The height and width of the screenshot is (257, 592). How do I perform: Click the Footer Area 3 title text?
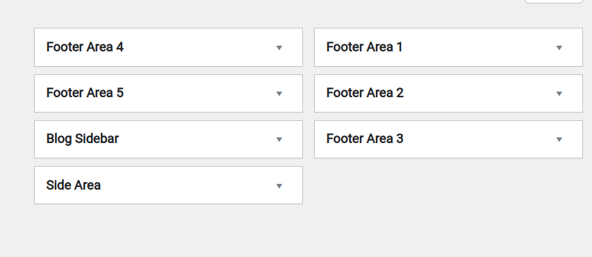pos(365,139)
